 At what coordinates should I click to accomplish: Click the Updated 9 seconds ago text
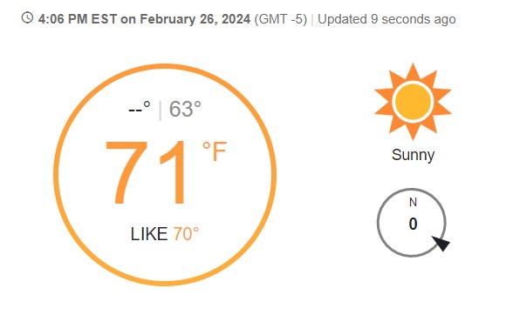[x=386, y=19]
